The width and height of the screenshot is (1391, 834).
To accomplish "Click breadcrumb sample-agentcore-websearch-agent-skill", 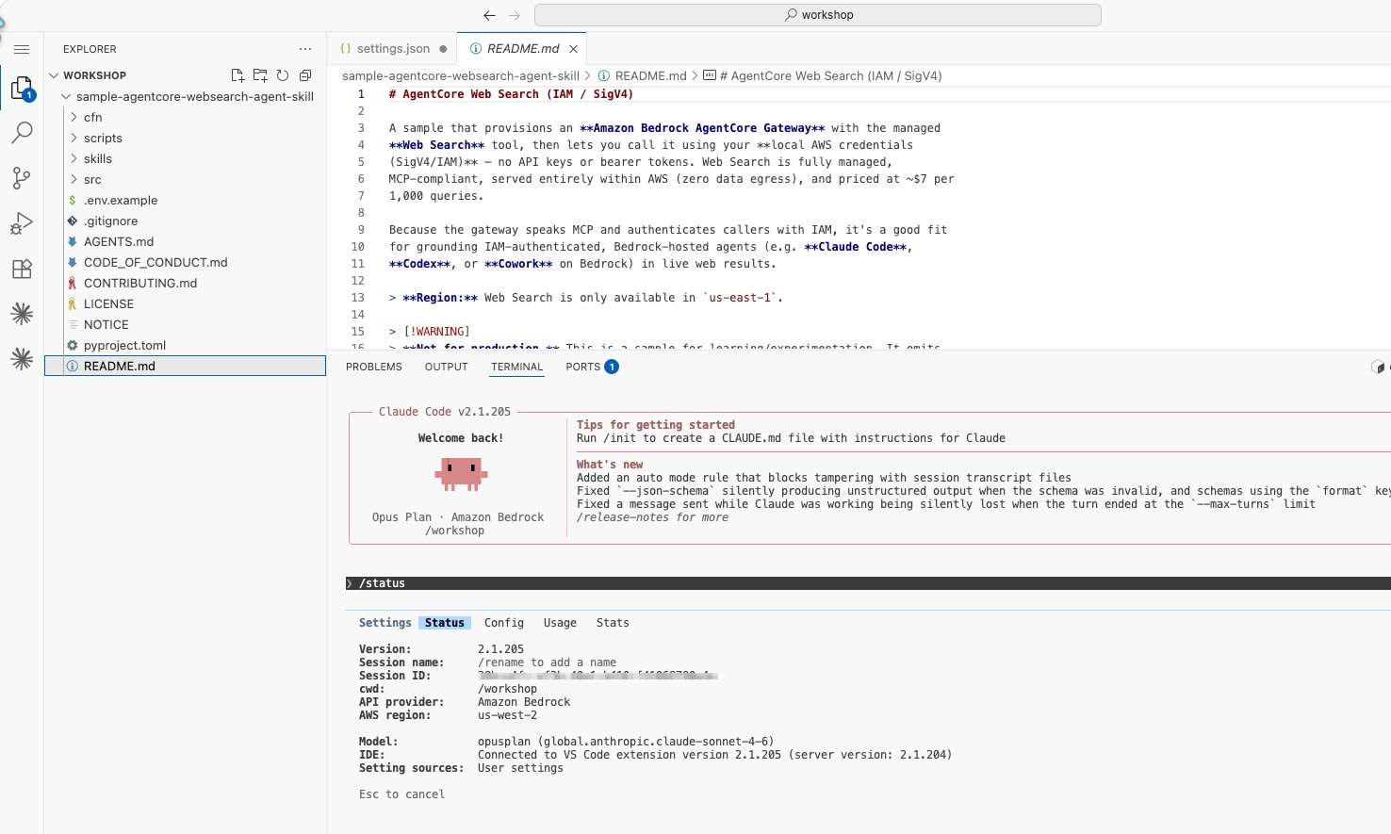I will [461, 75].
